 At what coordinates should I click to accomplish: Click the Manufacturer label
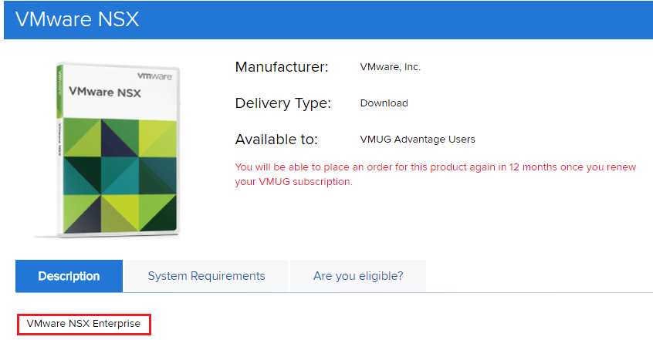(x=282, y=67)
